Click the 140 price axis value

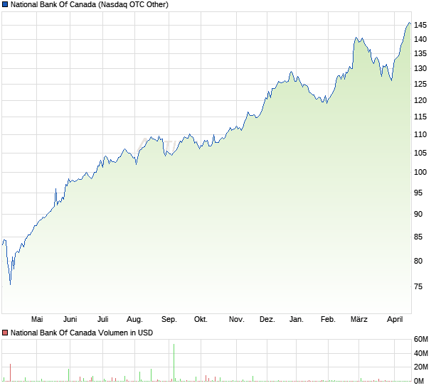(x=420, y=39)
